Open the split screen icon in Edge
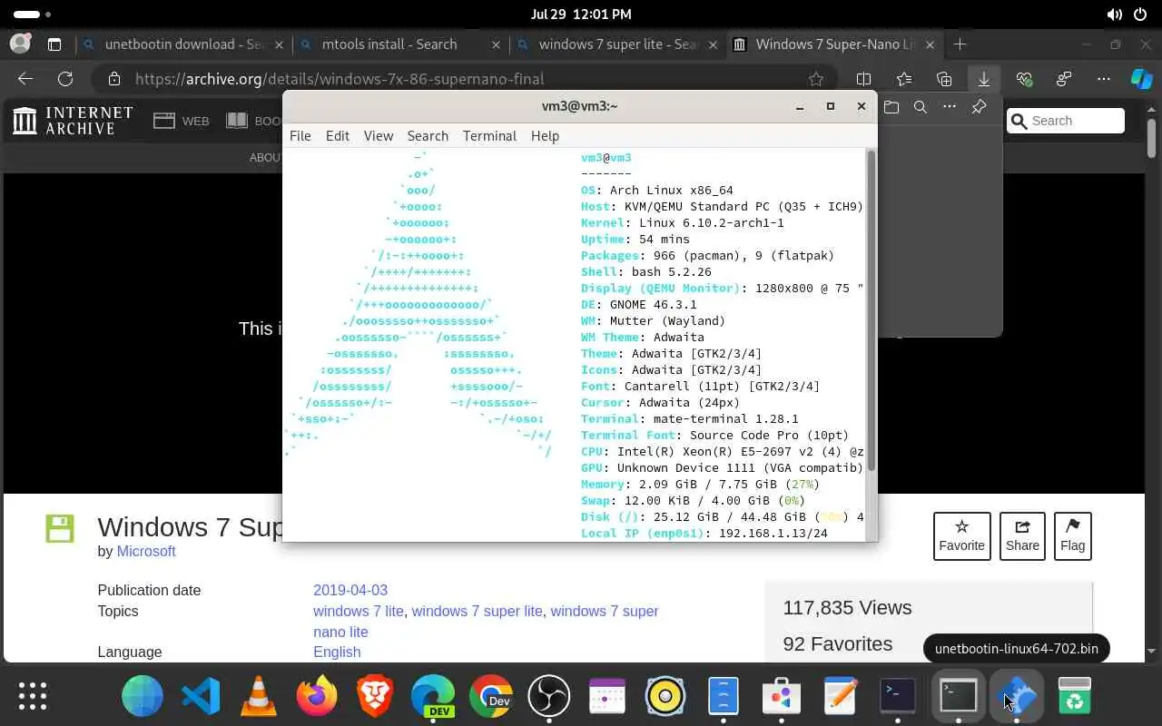Image resolution: width=1162 pixels, height=726 pixels. [x=863, y=79]
